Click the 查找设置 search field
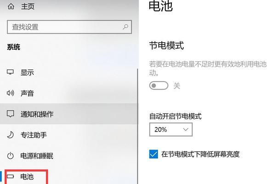The width and height of the screenshot is (267, 184). pos(69,27)
